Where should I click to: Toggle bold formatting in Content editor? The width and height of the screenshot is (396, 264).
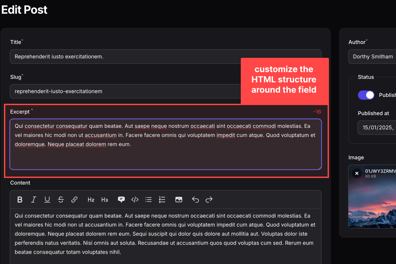(x=20, y=200)
